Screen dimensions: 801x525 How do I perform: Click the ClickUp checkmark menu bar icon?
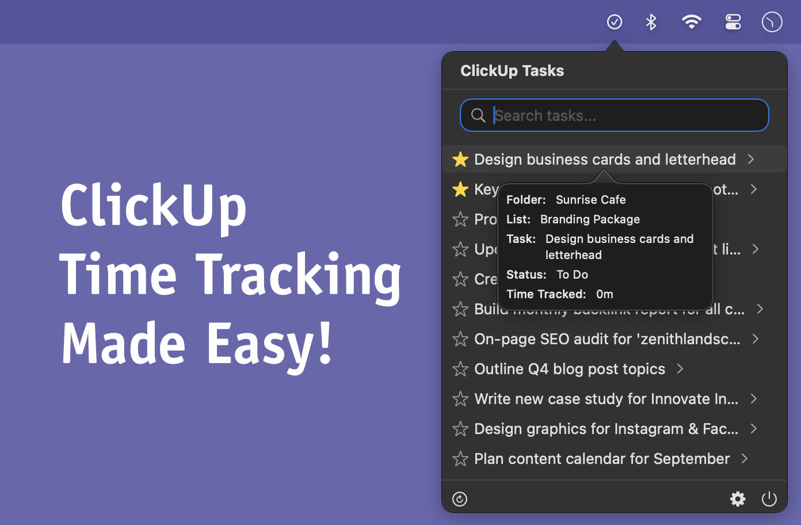[615, 22]
